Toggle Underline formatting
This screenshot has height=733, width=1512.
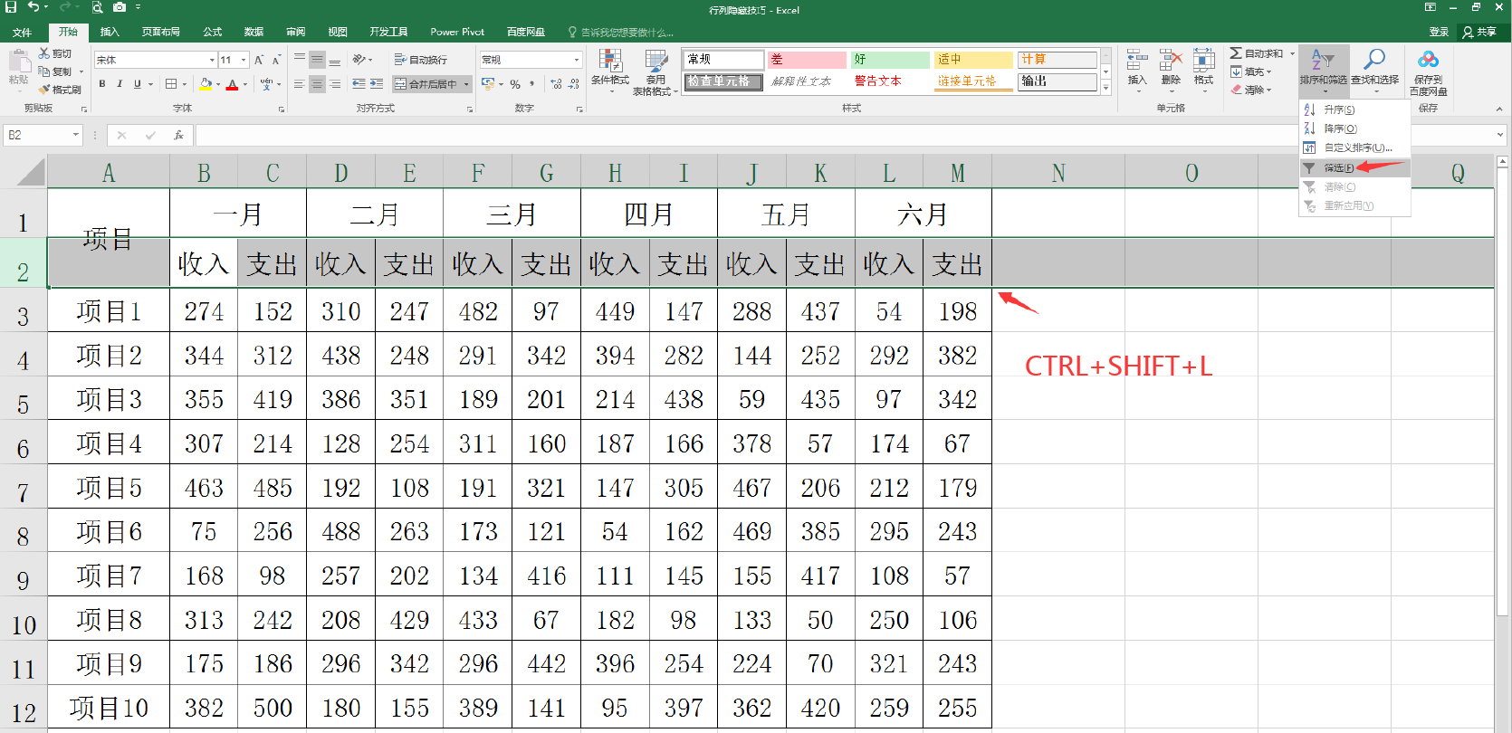coord(138,84)
